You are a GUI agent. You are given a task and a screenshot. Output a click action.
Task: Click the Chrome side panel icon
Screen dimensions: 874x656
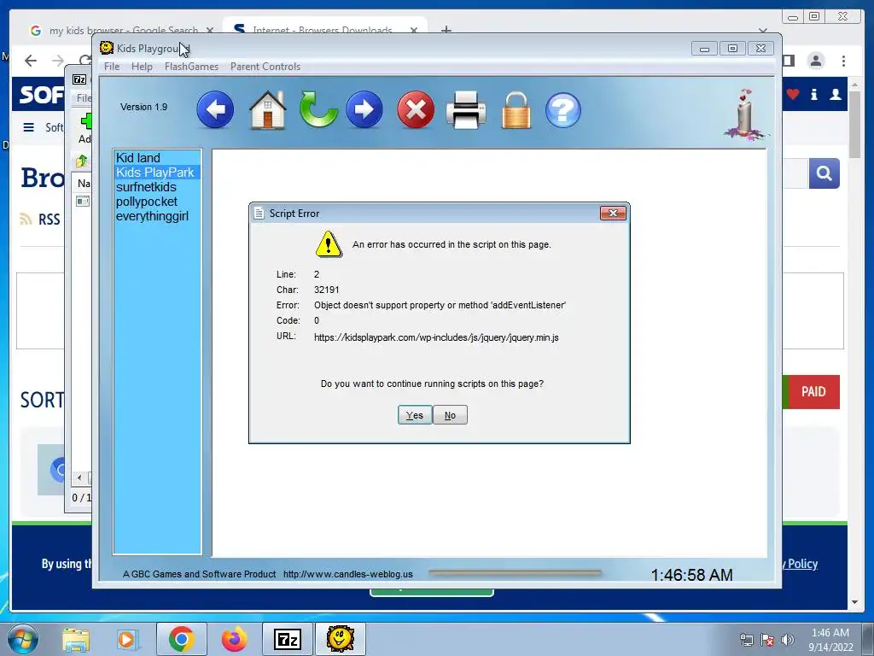click(x=790, y=61)
